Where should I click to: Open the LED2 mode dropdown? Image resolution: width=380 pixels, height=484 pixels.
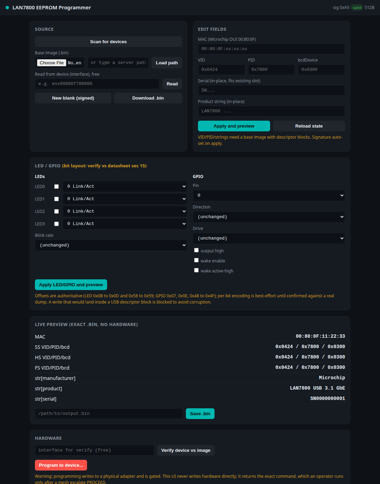pos(125,211)
